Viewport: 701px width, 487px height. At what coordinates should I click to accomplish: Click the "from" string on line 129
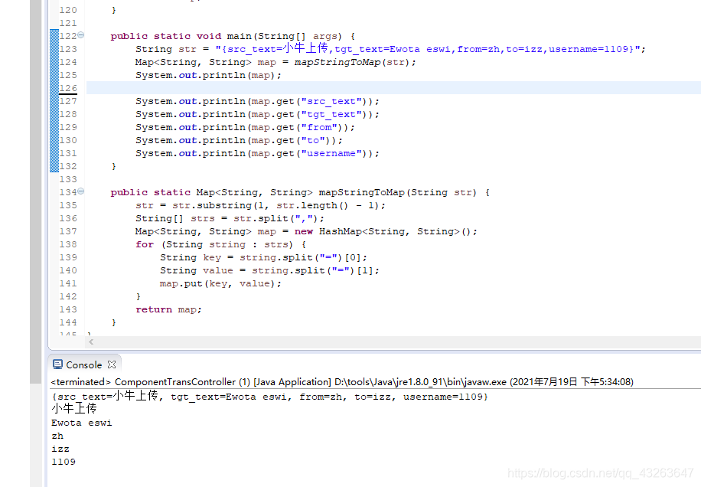319,127
